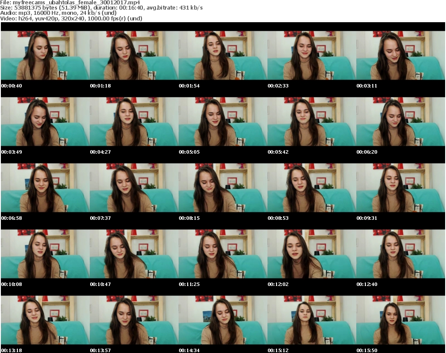Select the thumbnail above timestamp 00:08:15
Screen dimensions: 446x353
(223, 188)
